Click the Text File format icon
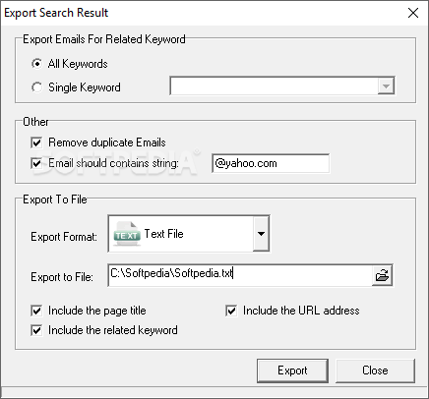 coord(127,234)
